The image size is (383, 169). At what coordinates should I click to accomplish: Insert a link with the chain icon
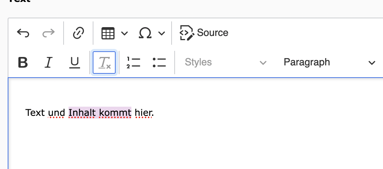[79, 33]
